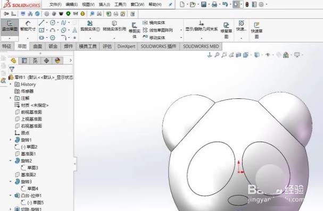Viewport: 323px width, 211px height.
Task: Open the DisplayManager tab
Action: point(57,61)
